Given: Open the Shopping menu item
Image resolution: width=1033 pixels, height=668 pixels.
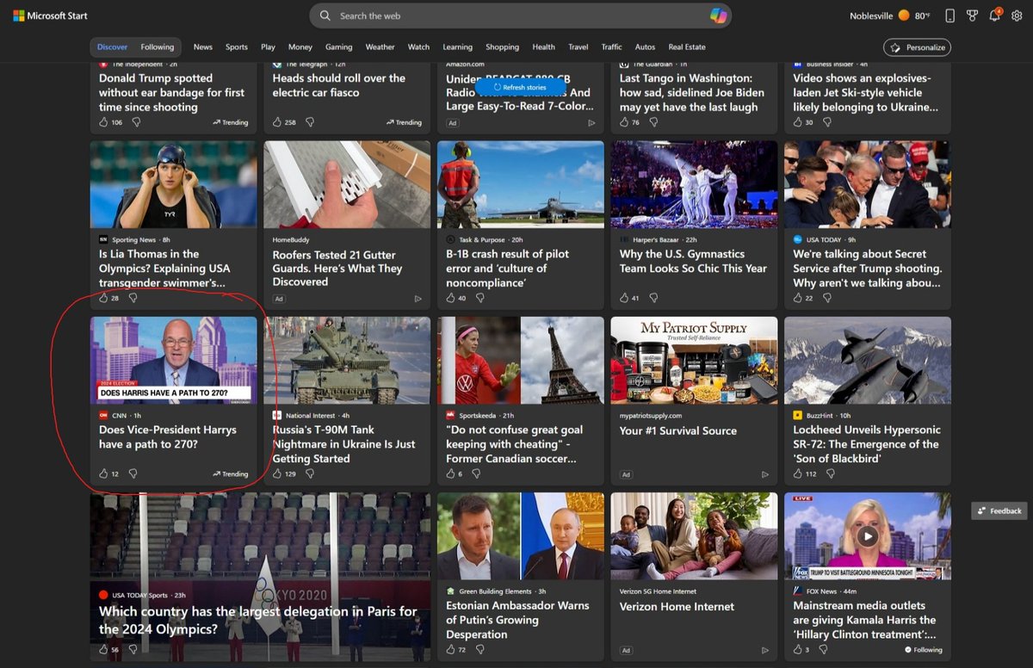Looking at the screenshot, I should point(502,47).
